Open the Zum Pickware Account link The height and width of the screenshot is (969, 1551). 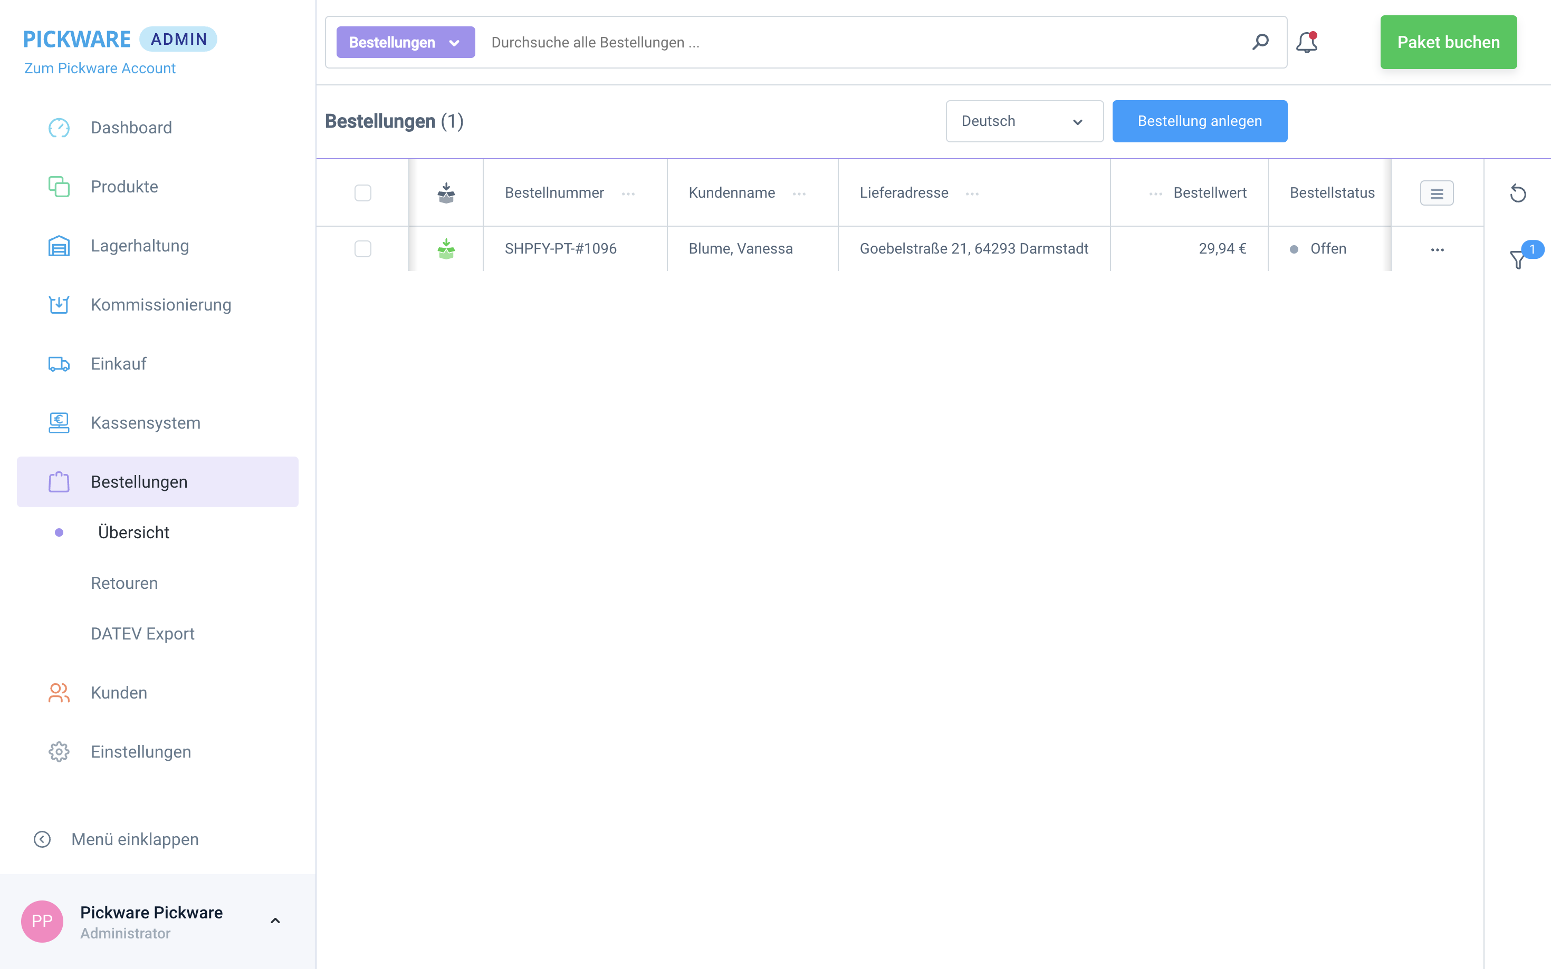pos(99,68)
